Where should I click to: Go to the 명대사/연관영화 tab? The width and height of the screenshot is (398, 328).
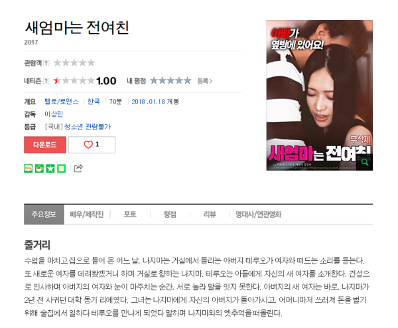click(x=259, y=214)
